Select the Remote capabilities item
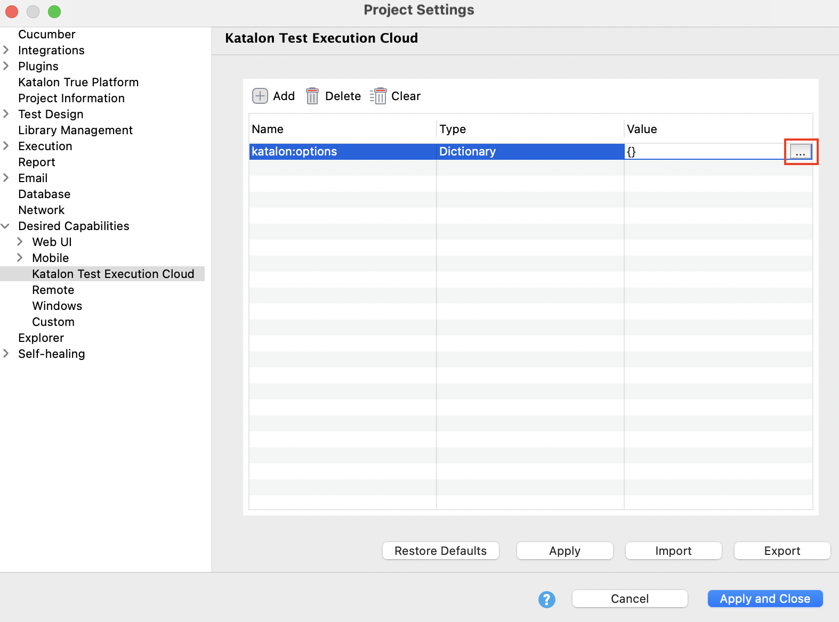 (53, 290)
